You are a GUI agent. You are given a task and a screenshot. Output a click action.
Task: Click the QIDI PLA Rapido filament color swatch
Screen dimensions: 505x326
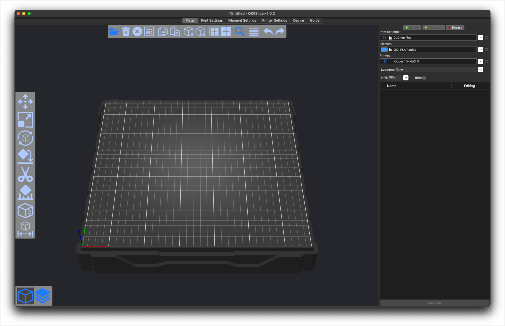point(384,49)
